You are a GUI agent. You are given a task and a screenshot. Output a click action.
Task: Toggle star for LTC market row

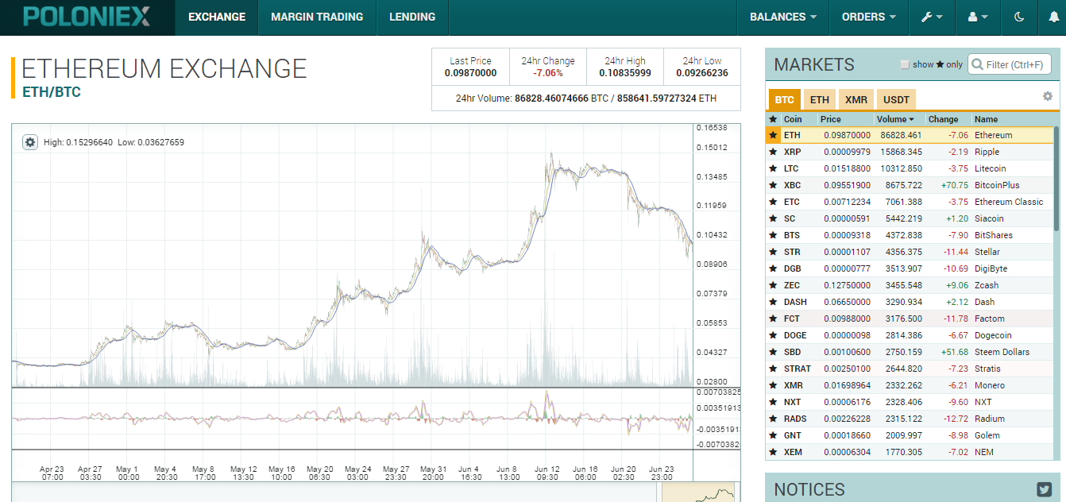[x=773, y=168]
